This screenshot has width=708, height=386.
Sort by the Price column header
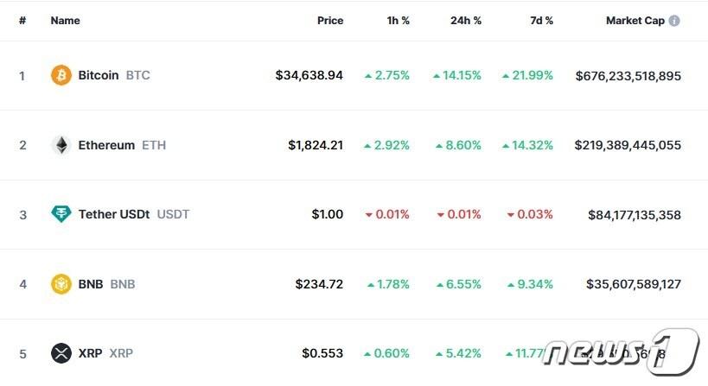pos(329,21)
